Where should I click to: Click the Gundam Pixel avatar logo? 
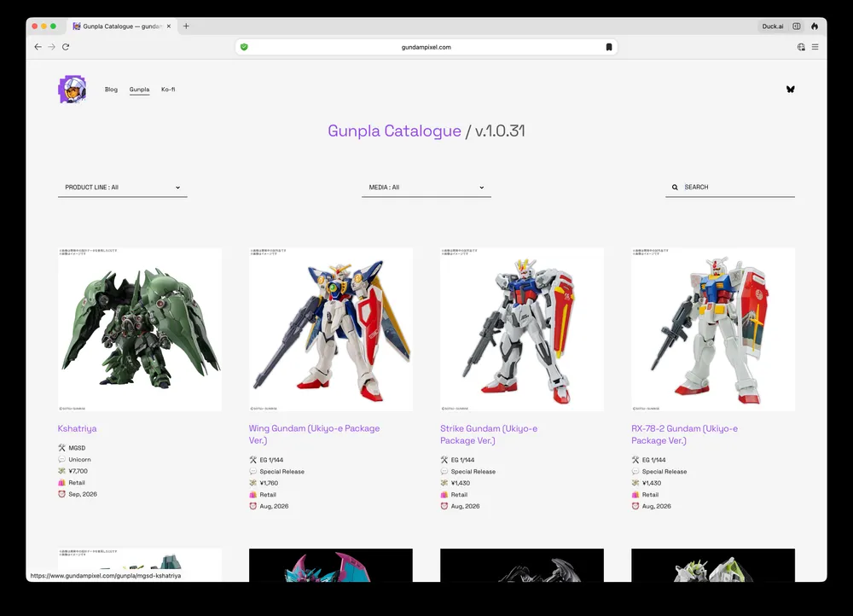[x=72, y=90]
